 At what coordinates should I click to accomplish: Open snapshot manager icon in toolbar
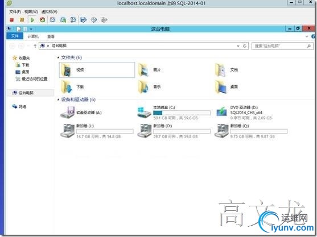(x=73, y=20)
